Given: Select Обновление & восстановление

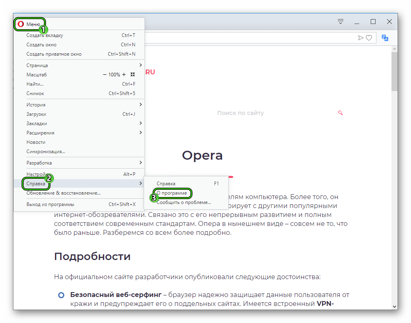Looking at the screenshot, I should point(63,193).
